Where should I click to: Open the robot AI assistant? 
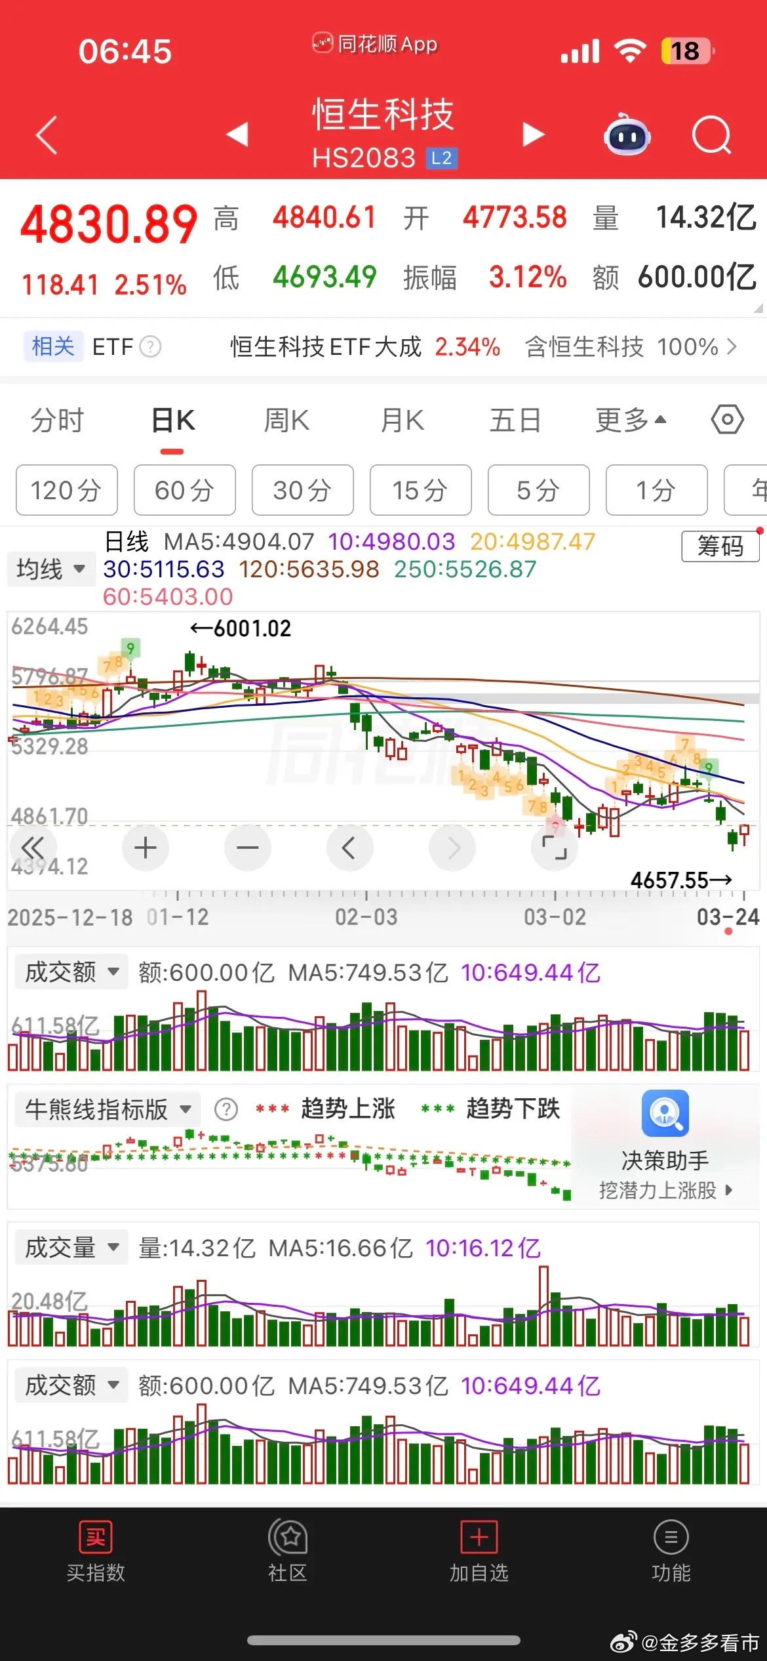(x=627, y=135)
